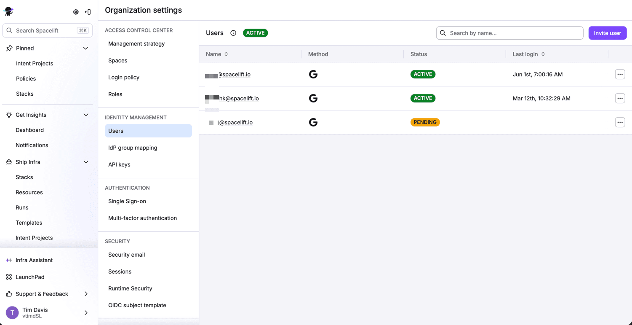Click the Users info icon
Viewport: 632px width, 325px height.
pos(233,33)
